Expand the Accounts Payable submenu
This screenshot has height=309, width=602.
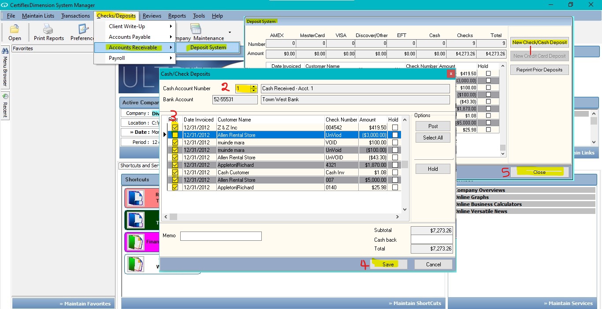tap(171, 37)
